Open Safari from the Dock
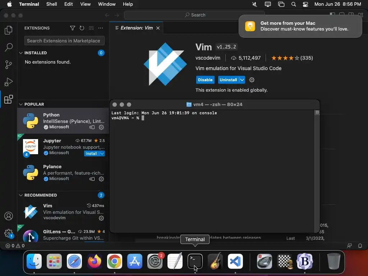The width and height of the screenshot is (368, 276). point(74,261)
